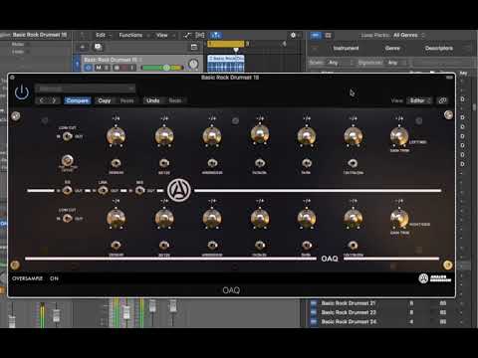
Task: Flip sixth upper-row frequency selector switch
Action: tap(353, 163)
